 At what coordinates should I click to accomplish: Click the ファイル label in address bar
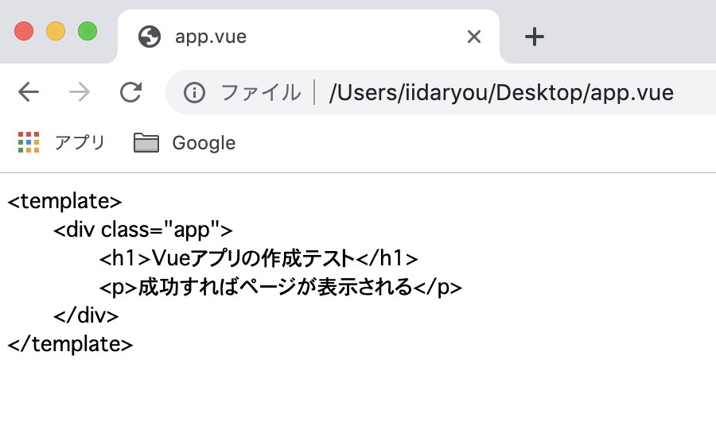coord(261,93)
